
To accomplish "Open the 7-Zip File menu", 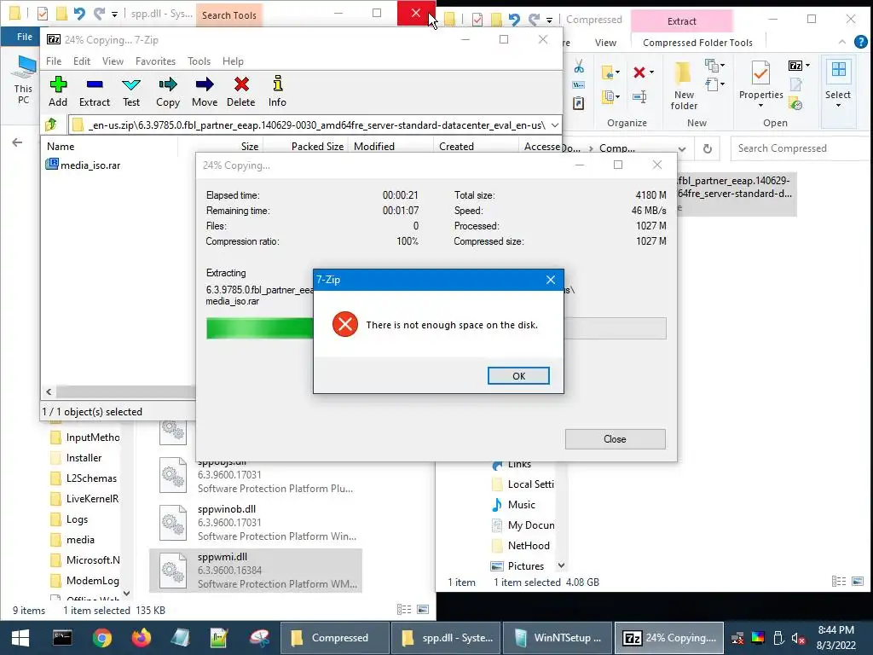I will (54, 61).
